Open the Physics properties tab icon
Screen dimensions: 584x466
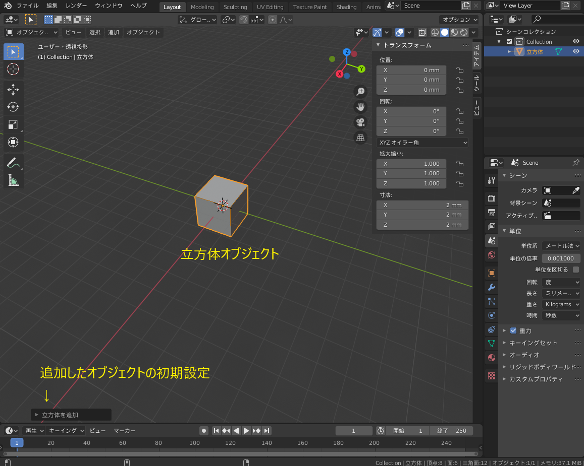click(x=492, y=315)
